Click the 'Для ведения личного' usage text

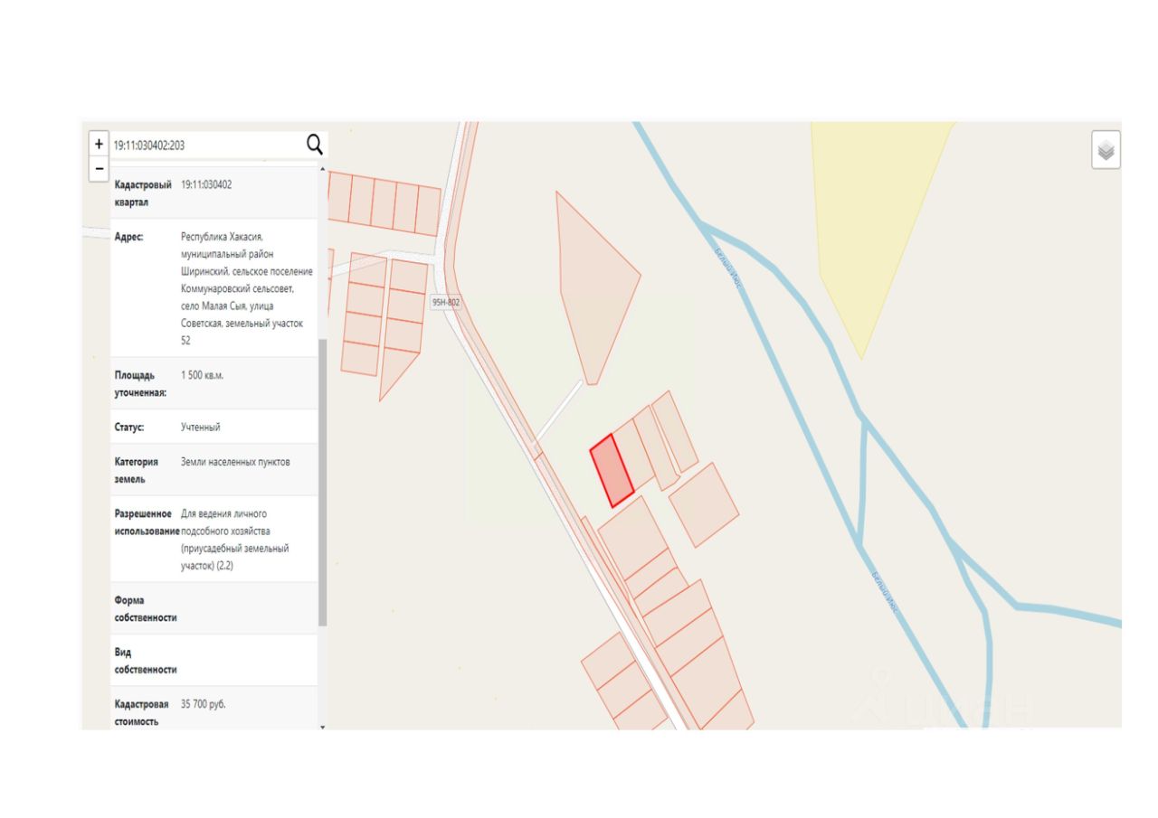click(224, 513)
